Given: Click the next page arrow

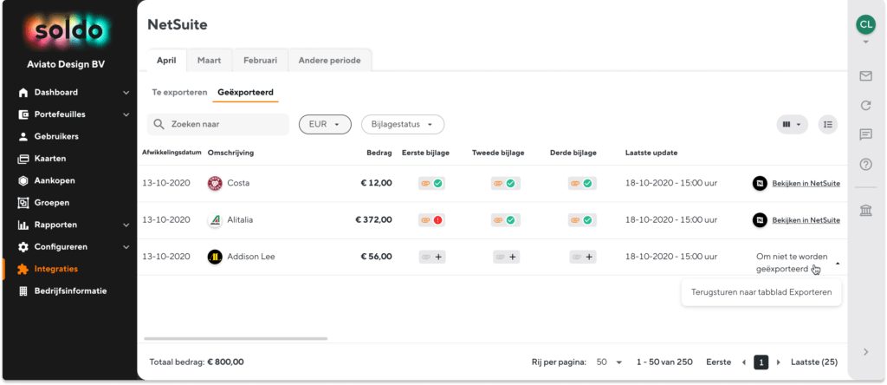Looking at the screenshot, I should (x=779, y=362).
